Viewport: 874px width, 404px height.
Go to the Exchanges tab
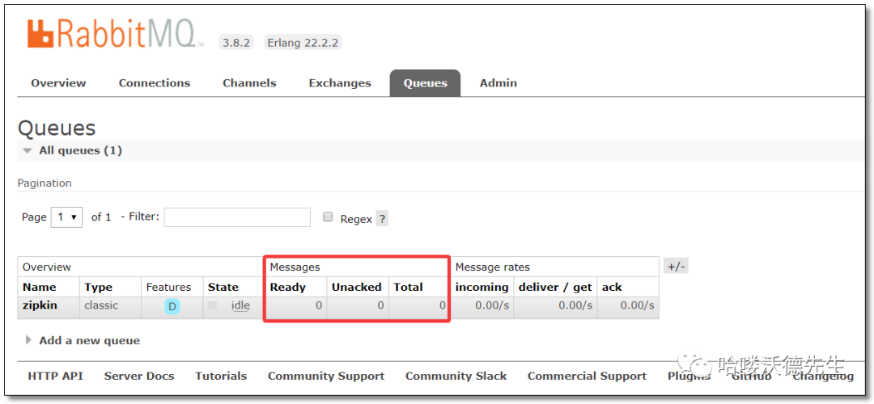[339, 83]
